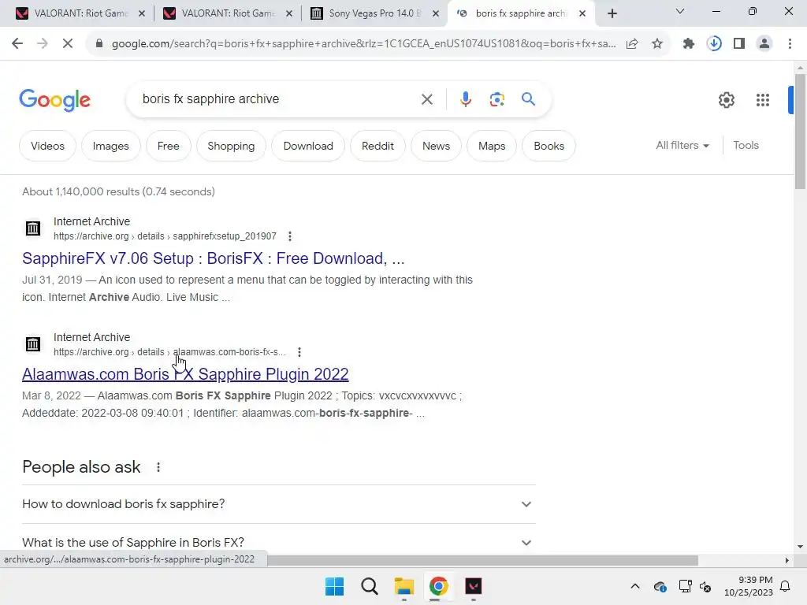Open more options for Alaamwas result
This screenshot has height=605, width=807.
pyautogui.click(x=299, y=352)
